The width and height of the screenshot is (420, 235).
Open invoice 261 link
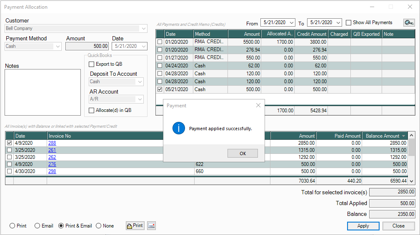(52, 150)
